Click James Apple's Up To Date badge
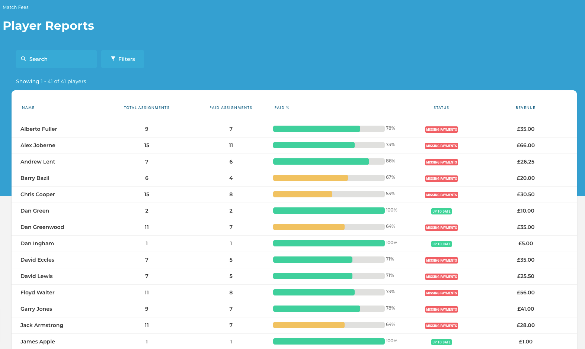Viewport: 585px width, 349px height. click(441, 342)
